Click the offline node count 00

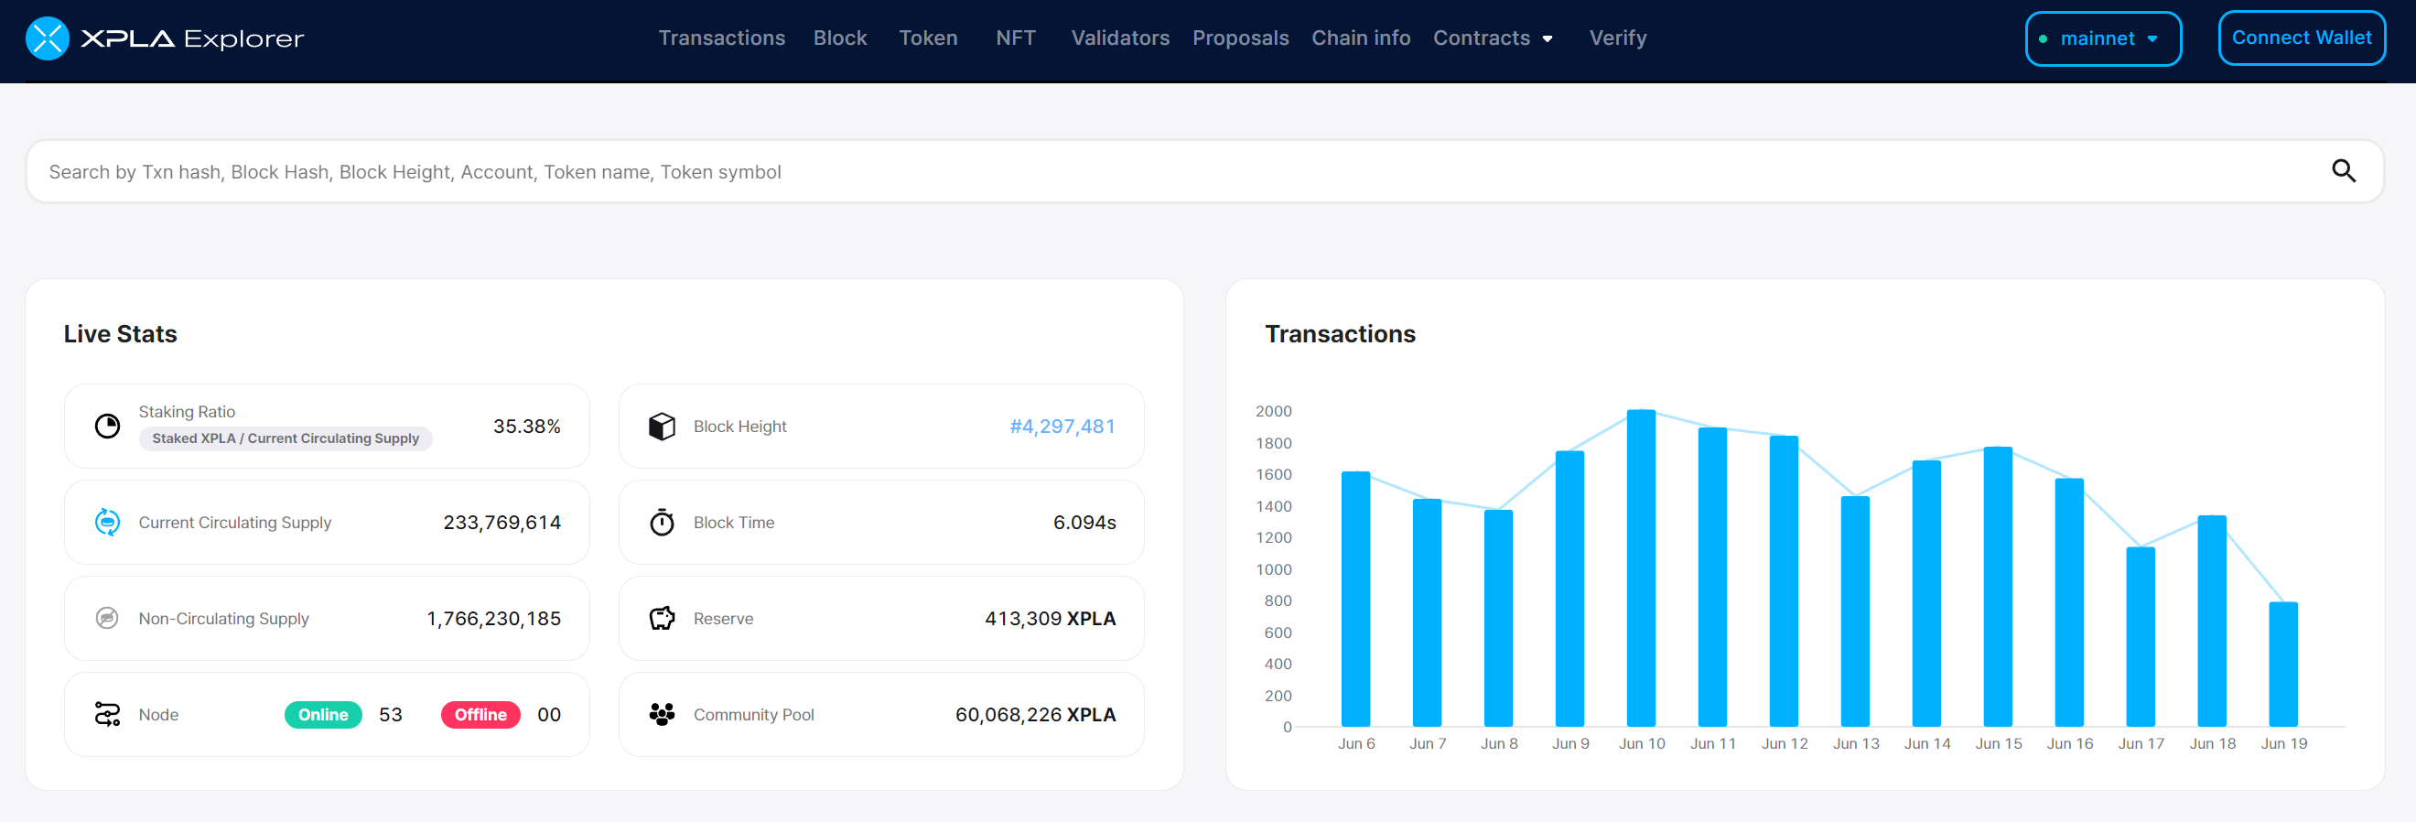pyautogui.click(x=549, y=714)
